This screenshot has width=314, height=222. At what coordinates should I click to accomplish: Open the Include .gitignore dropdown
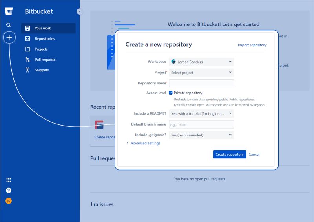click(201, 135)
